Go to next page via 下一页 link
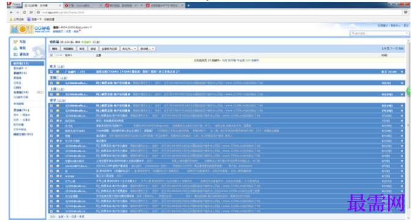This screenshot has width=416, height=222. tap(393, 49)
